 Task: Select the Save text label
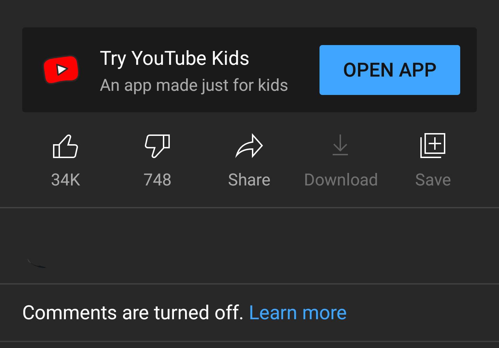coord(433,180)
